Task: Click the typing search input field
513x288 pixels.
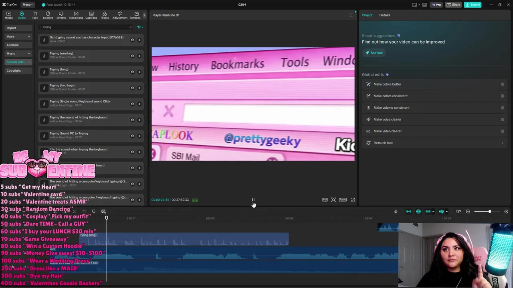Action: [85, 27]
